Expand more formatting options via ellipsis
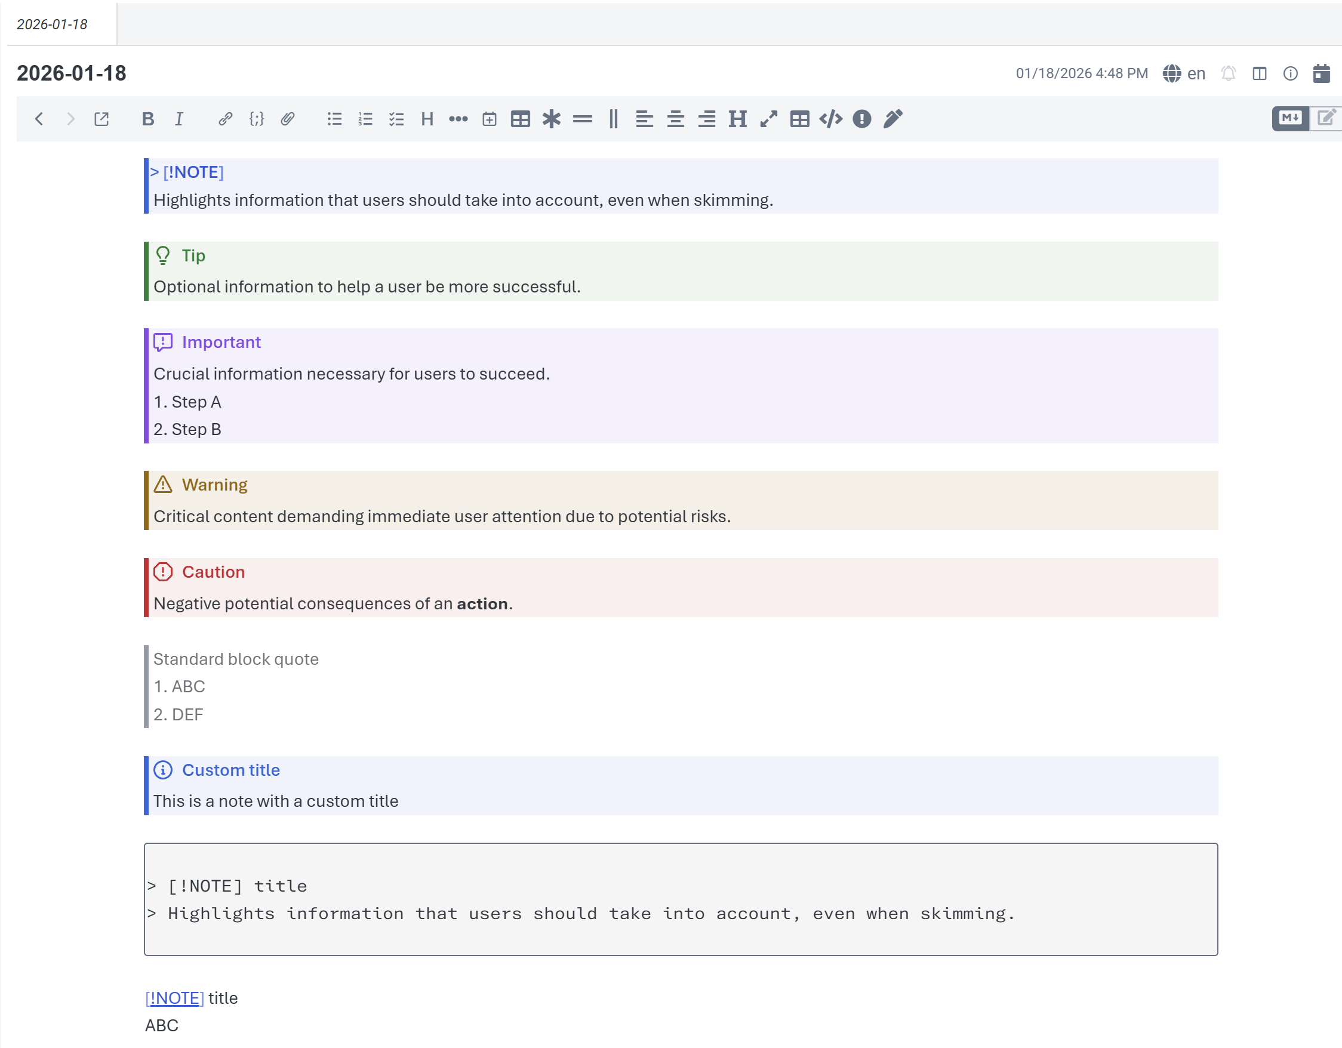The width and height of the screenshot is (1342, 1048). pos(458,119)
